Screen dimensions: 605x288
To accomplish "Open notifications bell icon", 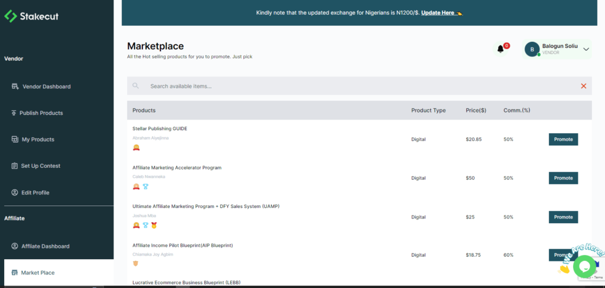I will (500, 49).
